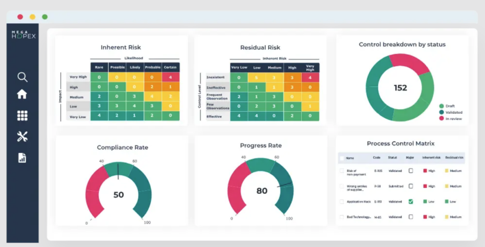Click red High swatch in Bad Technology row
The width and height of the screenshot is (485, 247).
(x=425, y=217)
